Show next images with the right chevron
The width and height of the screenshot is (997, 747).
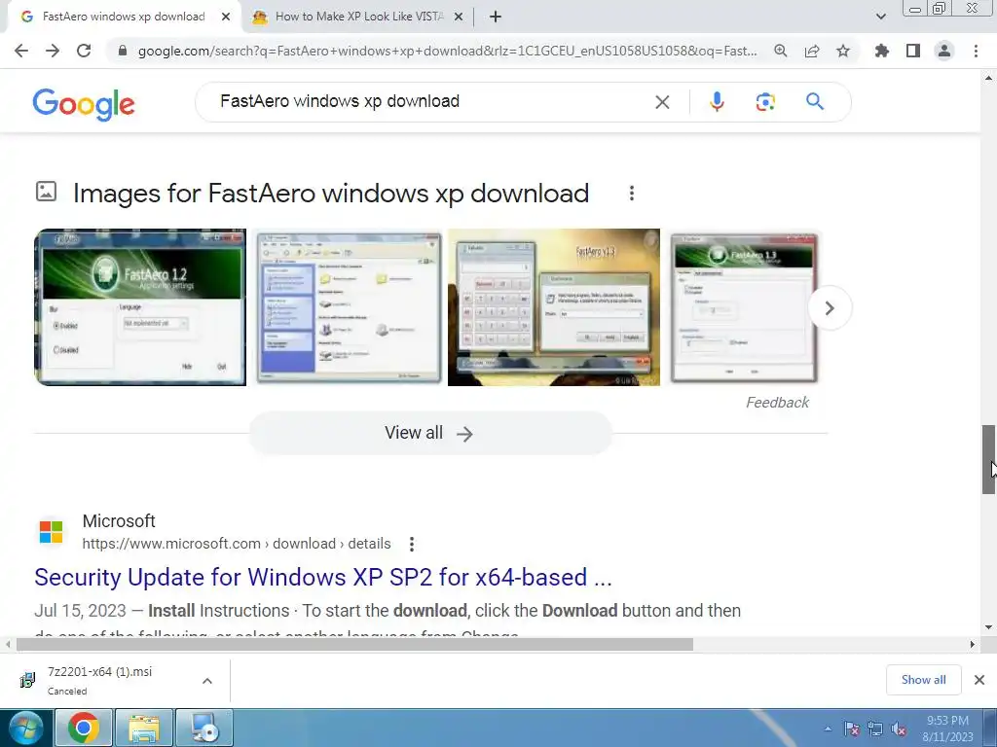[830, 308]
